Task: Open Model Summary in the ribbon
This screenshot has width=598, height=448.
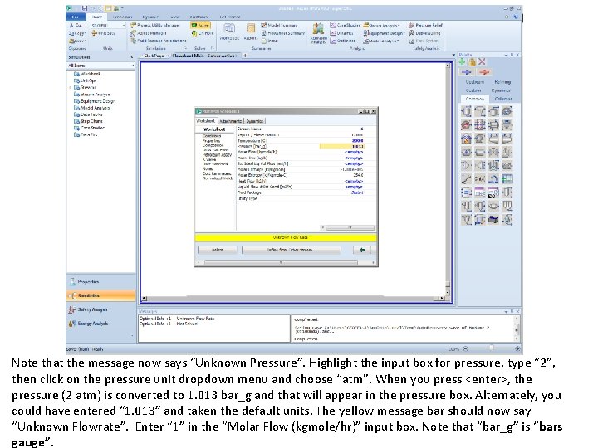Action: tap(279, 25)
